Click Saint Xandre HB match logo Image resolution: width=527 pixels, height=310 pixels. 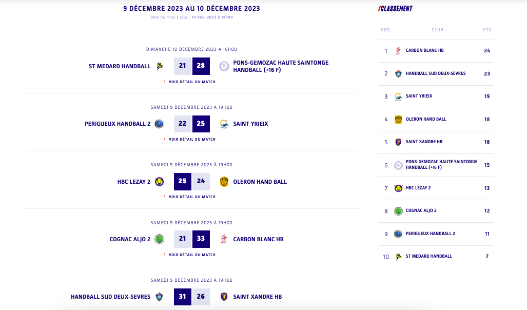[x=224, y=297]
